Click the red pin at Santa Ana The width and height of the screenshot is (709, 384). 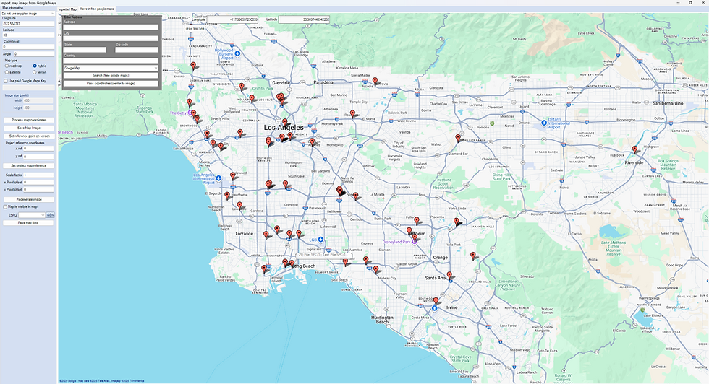click(x=449, y=275)
